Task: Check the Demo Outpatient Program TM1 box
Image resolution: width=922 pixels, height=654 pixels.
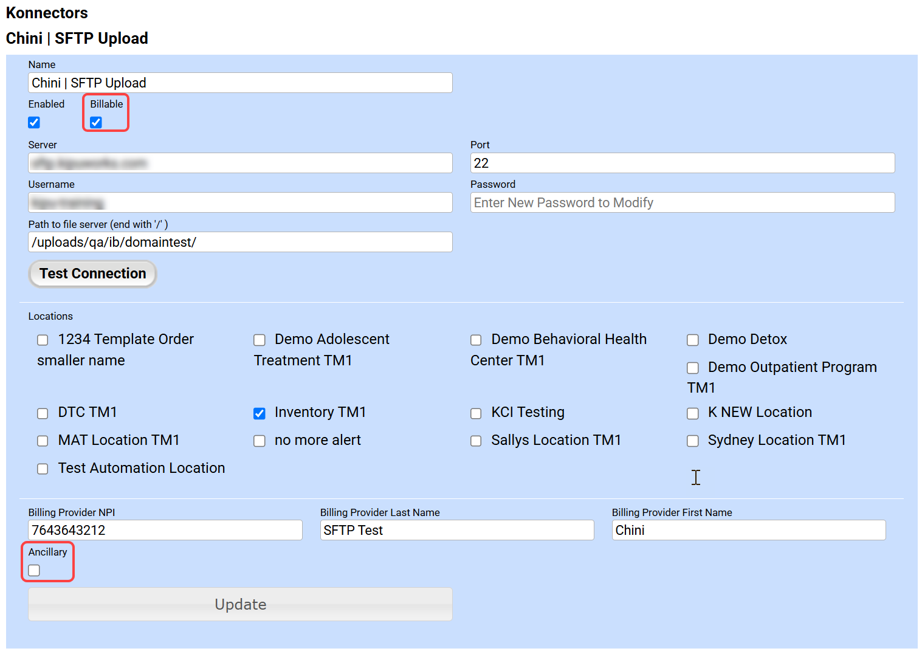Action: coord(692,368)
